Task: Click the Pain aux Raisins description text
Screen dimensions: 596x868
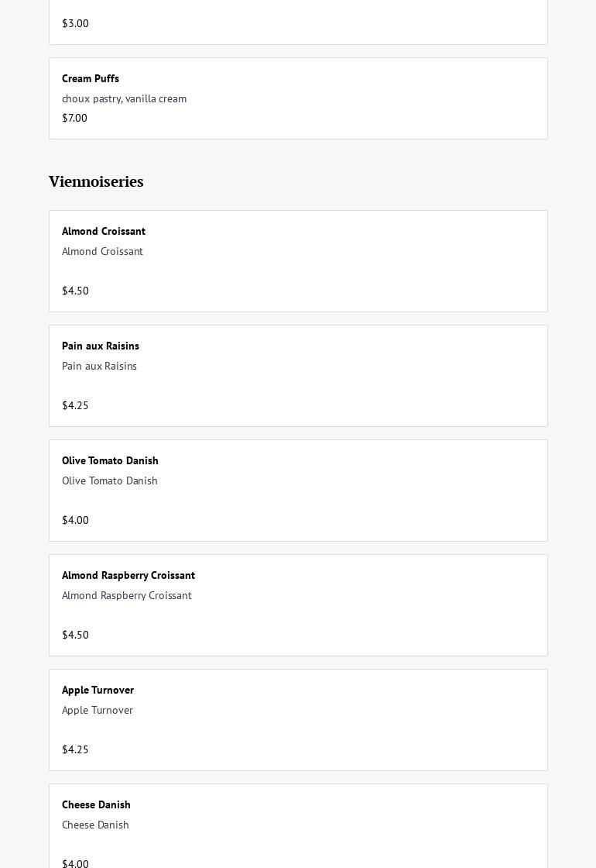Action: tap(99, 366)
